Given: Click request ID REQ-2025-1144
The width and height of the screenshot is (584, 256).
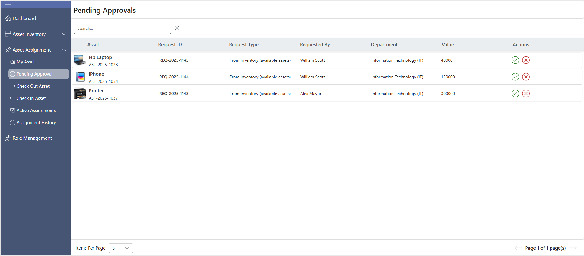Looking at the screenshot, I should [174, 77].
